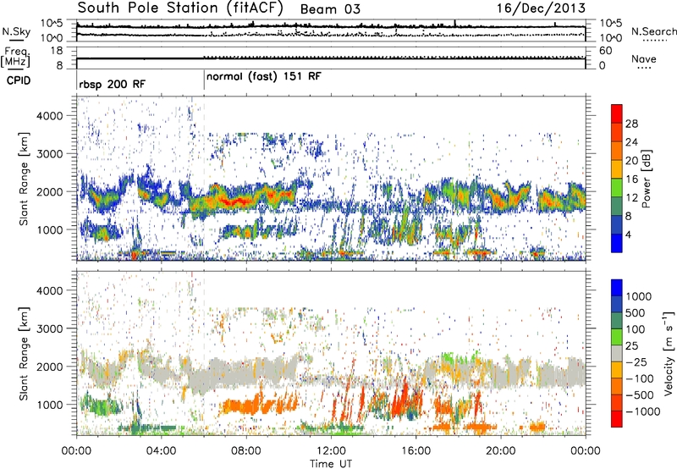Click the '20:00' time axis tick label
Viewport: 677px width, 469px height.
tap(500, 451)
